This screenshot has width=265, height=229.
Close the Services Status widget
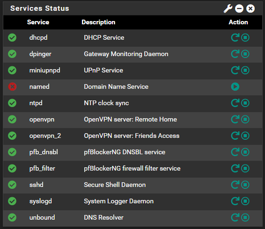(250, 8)
